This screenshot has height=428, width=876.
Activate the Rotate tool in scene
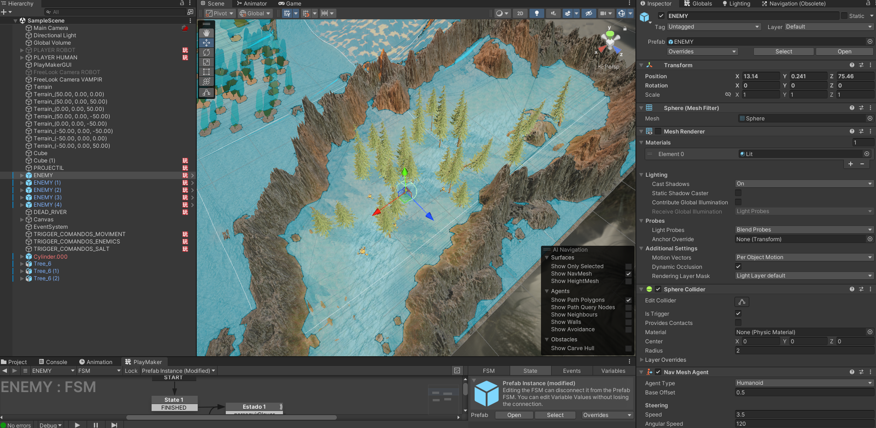point(206,52)
